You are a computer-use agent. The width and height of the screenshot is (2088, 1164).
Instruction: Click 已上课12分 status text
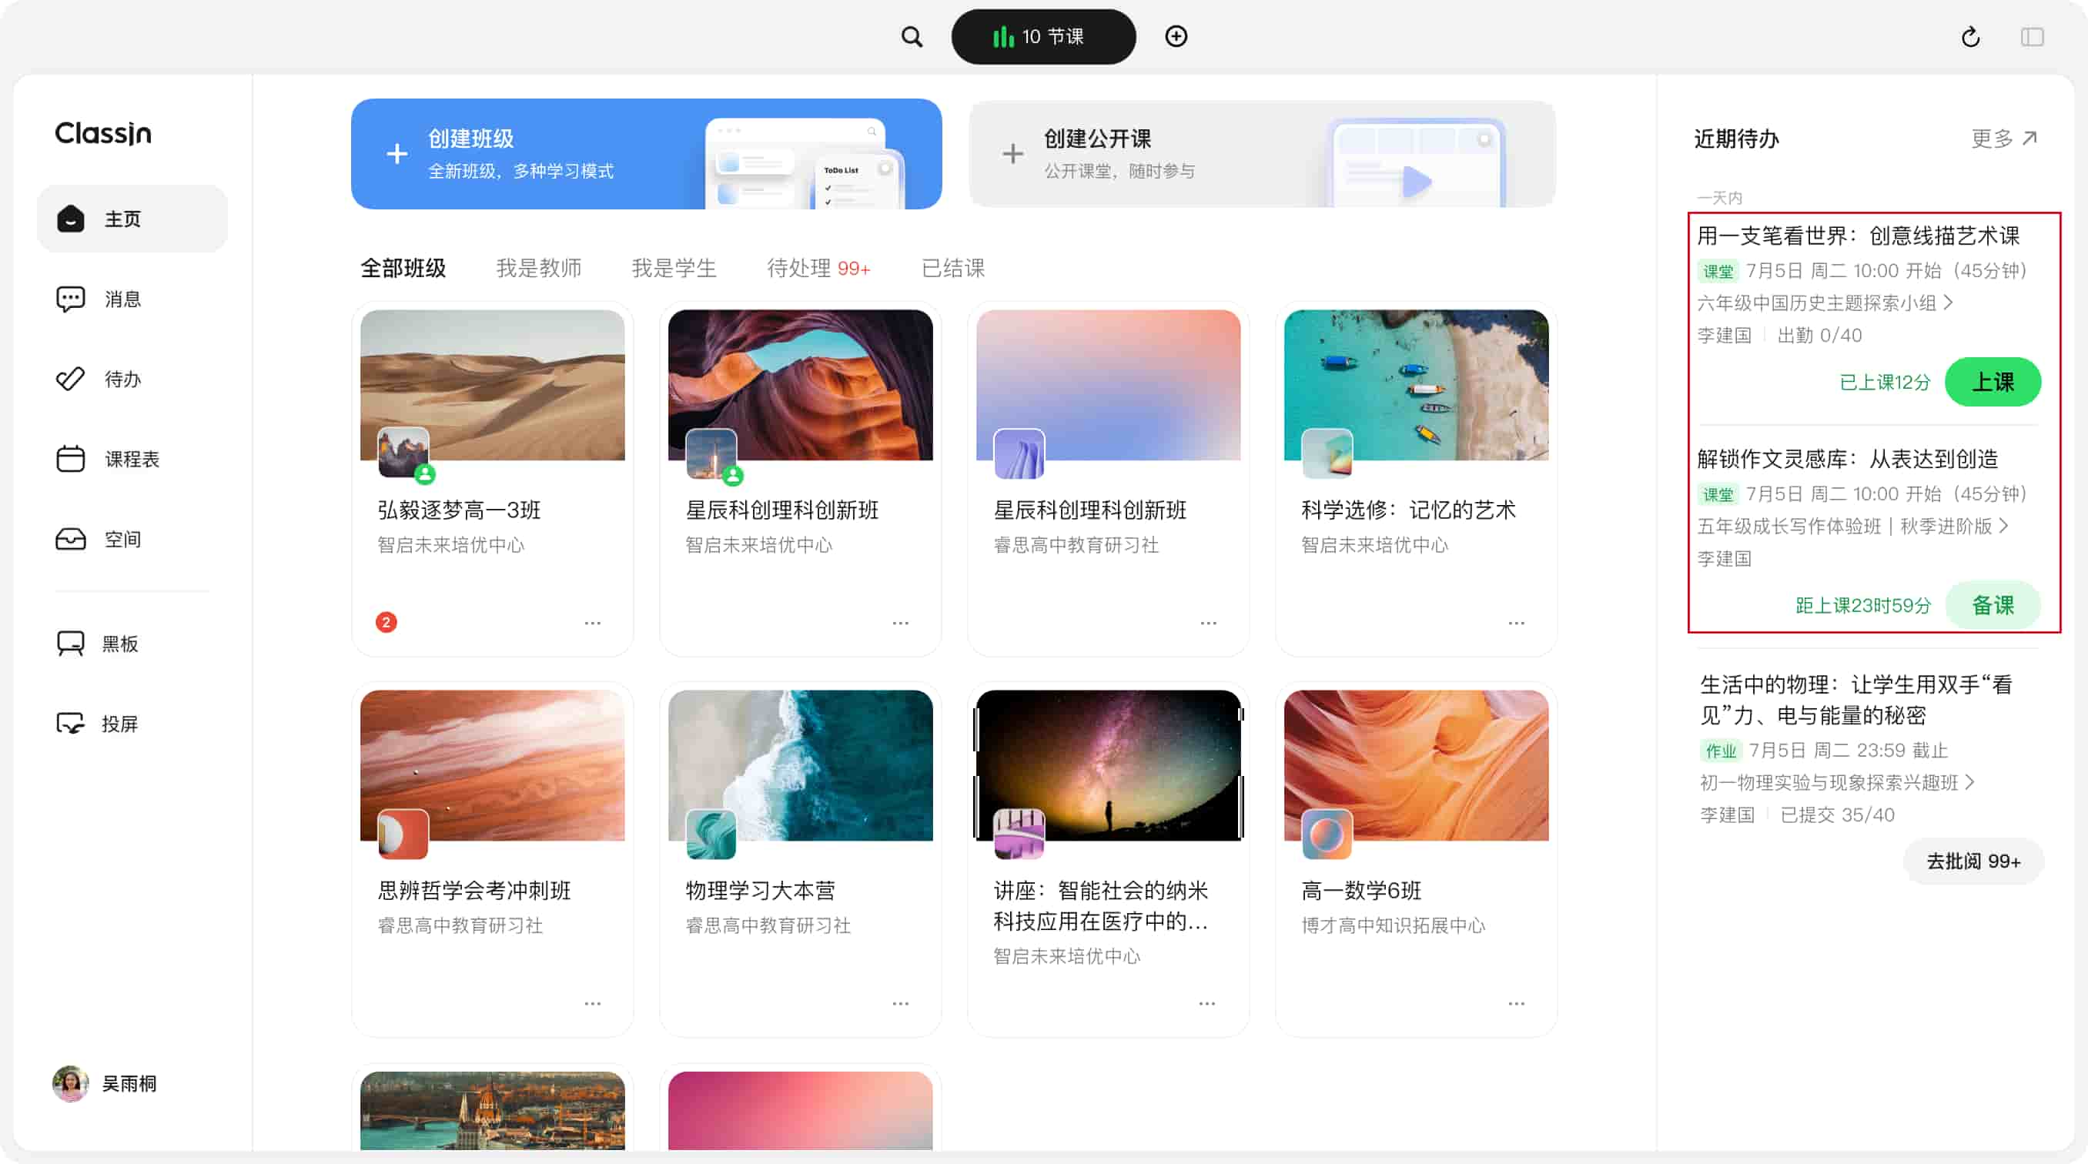click(x=1885, y=383)
